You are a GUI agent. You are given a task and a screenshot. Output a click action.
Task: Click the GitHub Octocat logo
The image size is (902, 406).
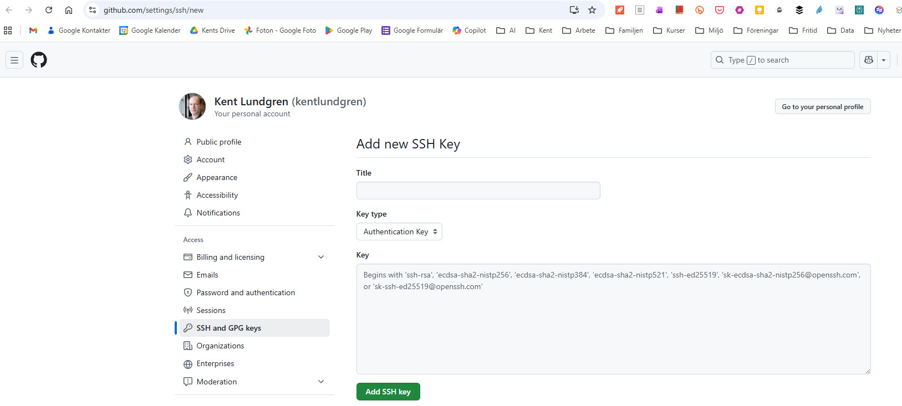(x=39, y=60)
